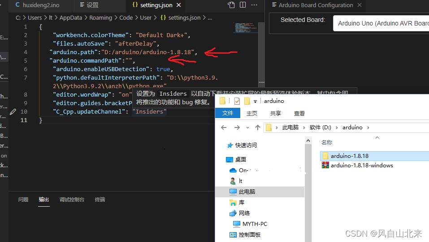Screen dimensions: 429x242
Task: Select the Roaming breadcrumb segment
Action: click(x=101, y=18)
